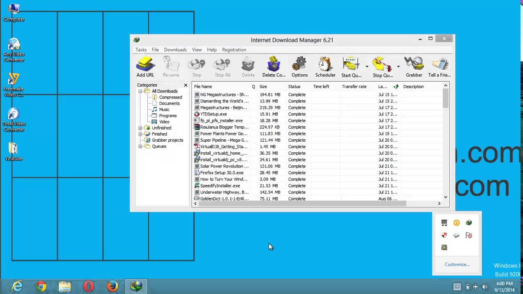Open Internet Explorer from the taskbar

17,286
